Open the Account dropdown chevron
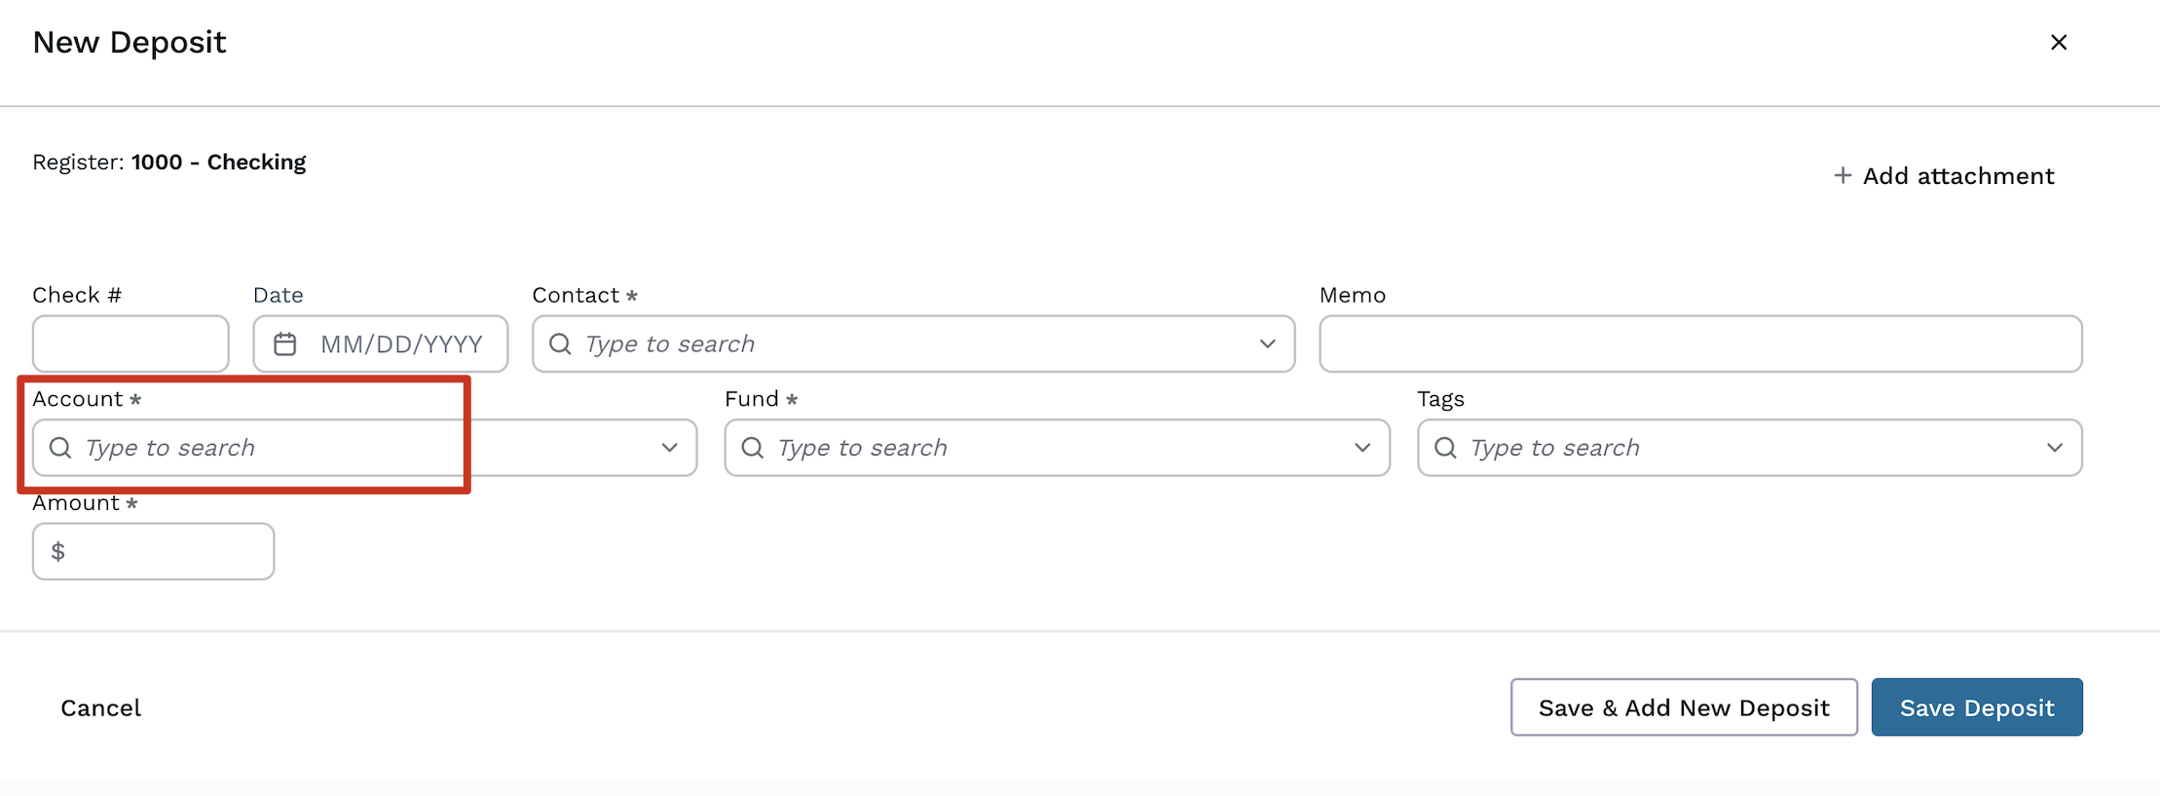This screenshot has height=796, width=2160. click(669, 448)
